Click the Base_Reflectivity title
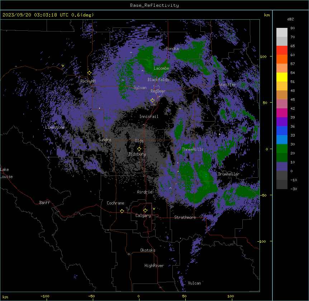This screenshot has width=309, height=301. (x=154, y=5)
